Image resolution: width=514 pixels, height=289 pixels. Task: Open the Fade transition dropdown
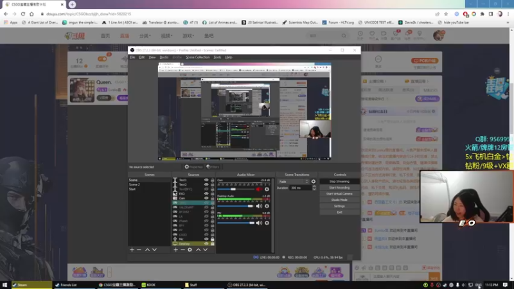click(x=294, y=182)
